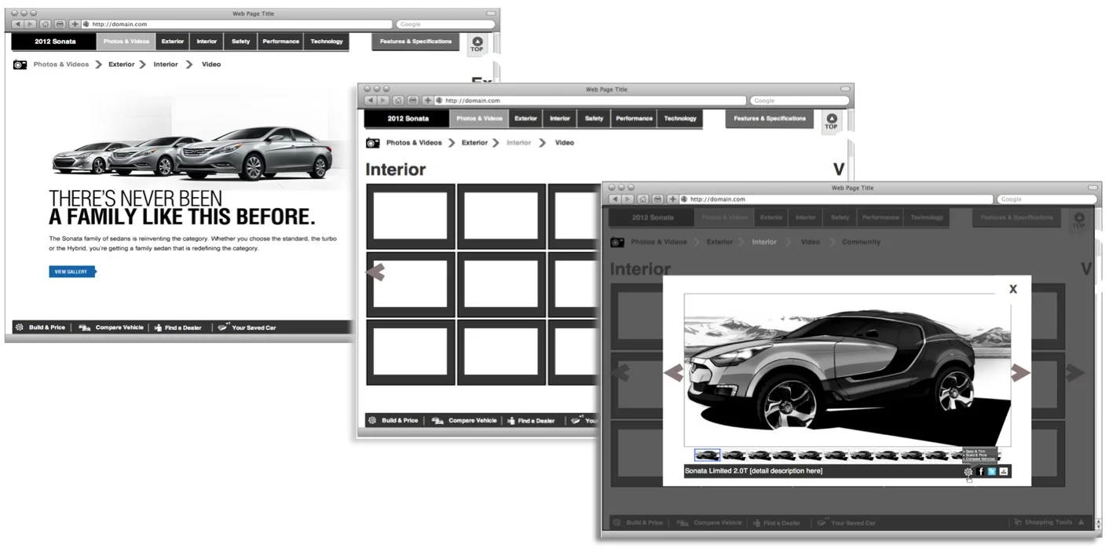Open Safety tab in the middle window

point(595,119)
